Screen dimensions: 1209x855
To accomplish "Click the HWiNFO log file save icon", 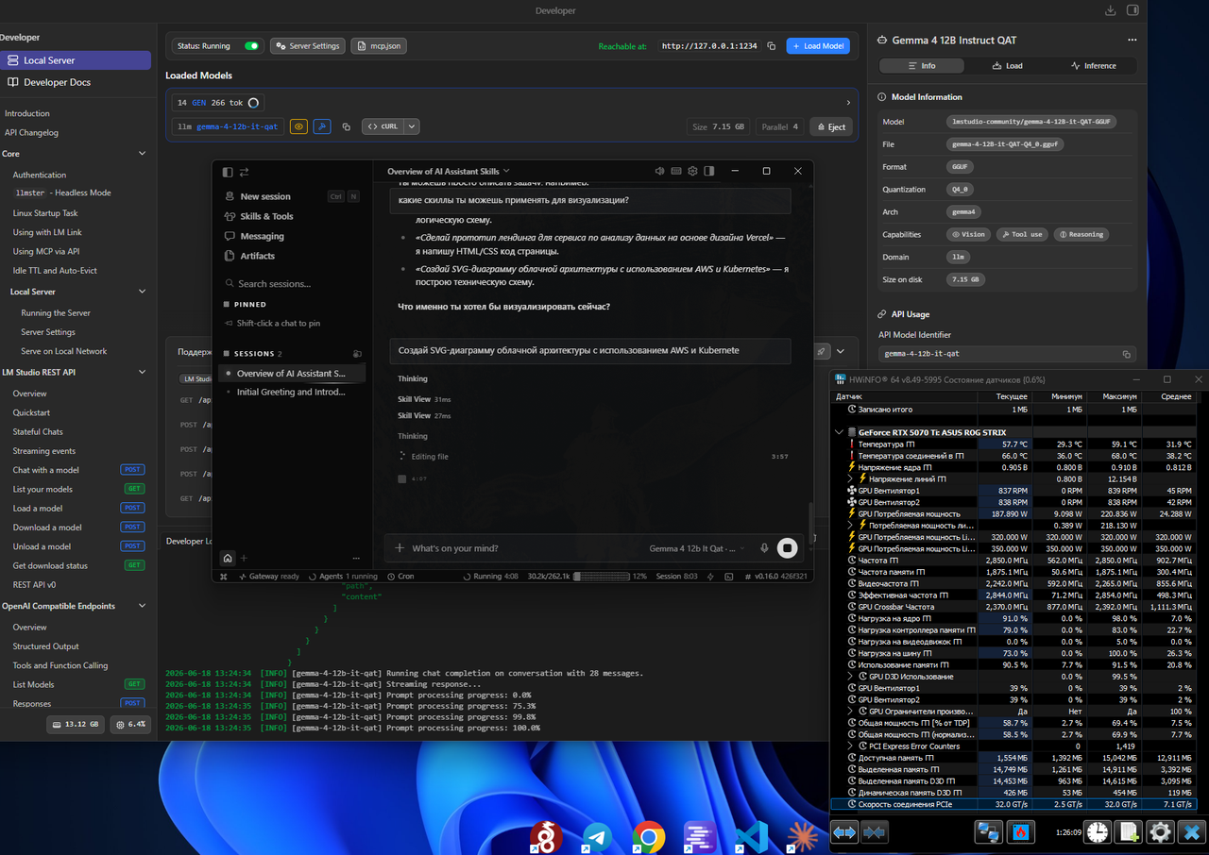I will 1129,832.
